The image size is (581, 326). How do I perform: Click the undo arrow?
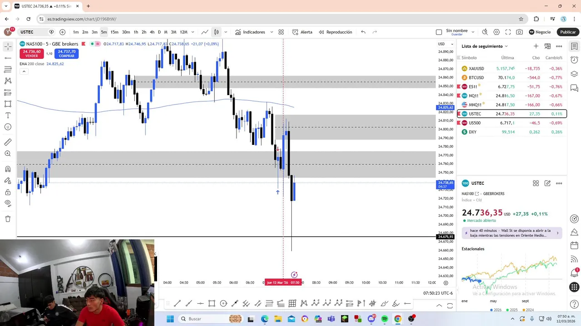click(x=363, y=32)
